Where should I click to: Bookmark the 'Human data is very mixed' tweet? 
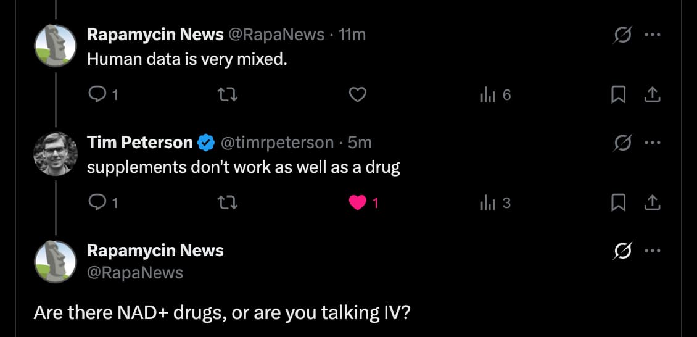point(619,94)
